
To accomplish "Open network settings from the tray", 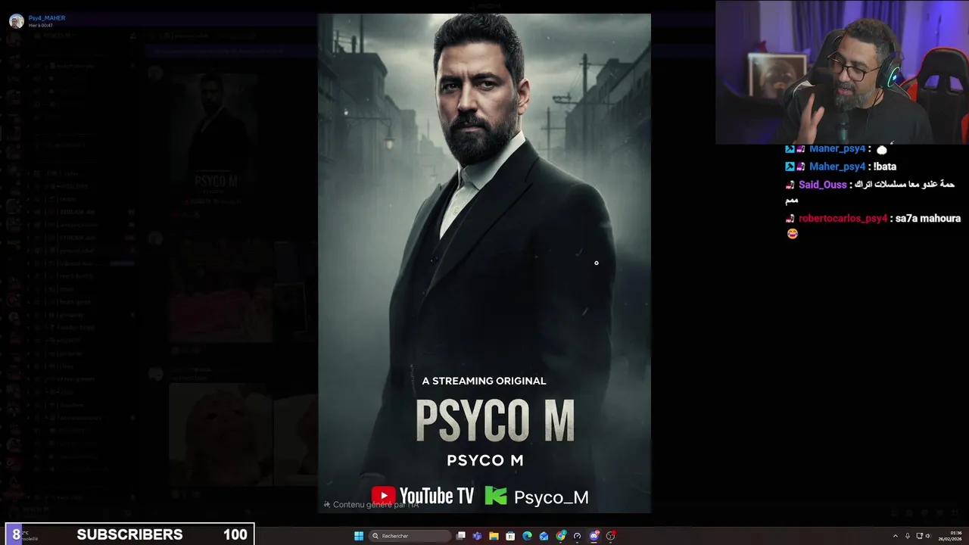I will click(x=920, y=536).
